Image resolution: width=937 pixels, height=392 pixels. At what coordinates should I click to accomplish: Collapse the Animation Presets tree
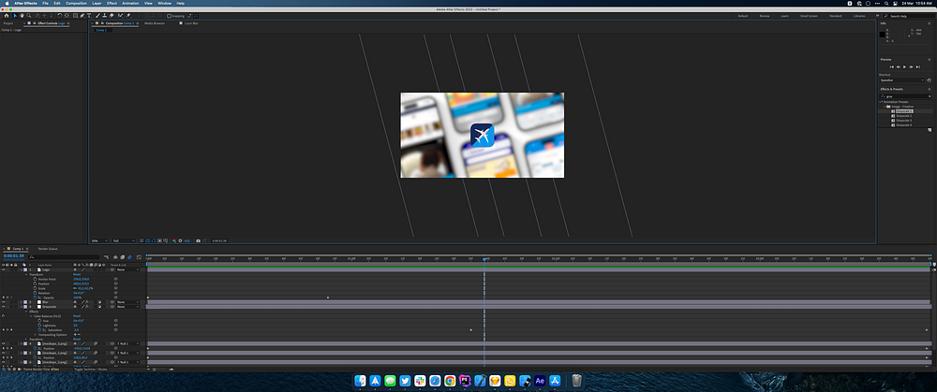[880, 102]
